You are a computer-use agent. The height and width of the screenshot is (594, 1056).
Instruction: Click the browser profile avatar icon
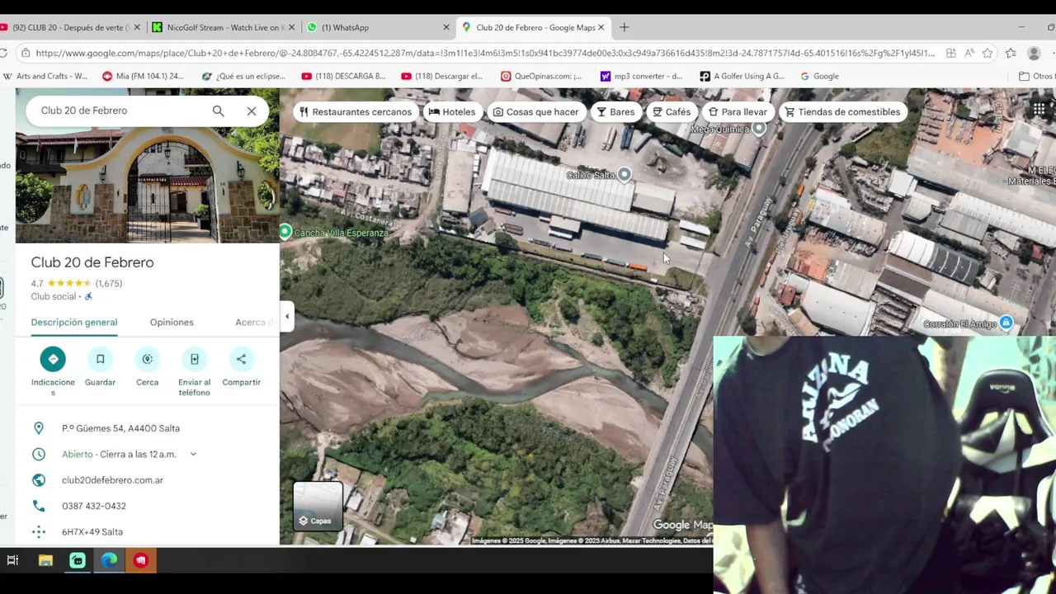tap(1034, 53)
